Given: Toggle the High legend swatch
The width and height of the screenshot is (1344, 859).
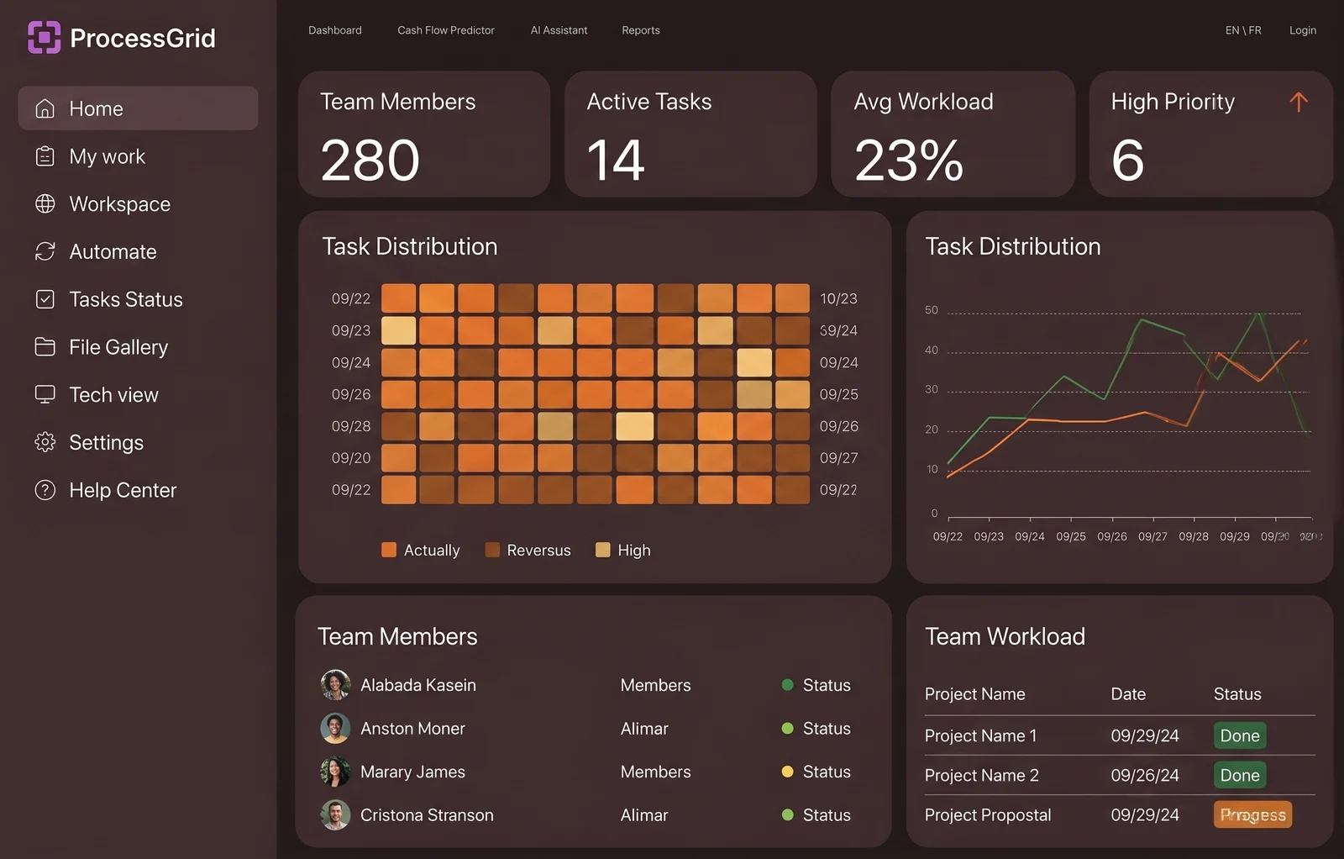Looking at the screenshot, I should pyautogui.click(x=602, y=550).
